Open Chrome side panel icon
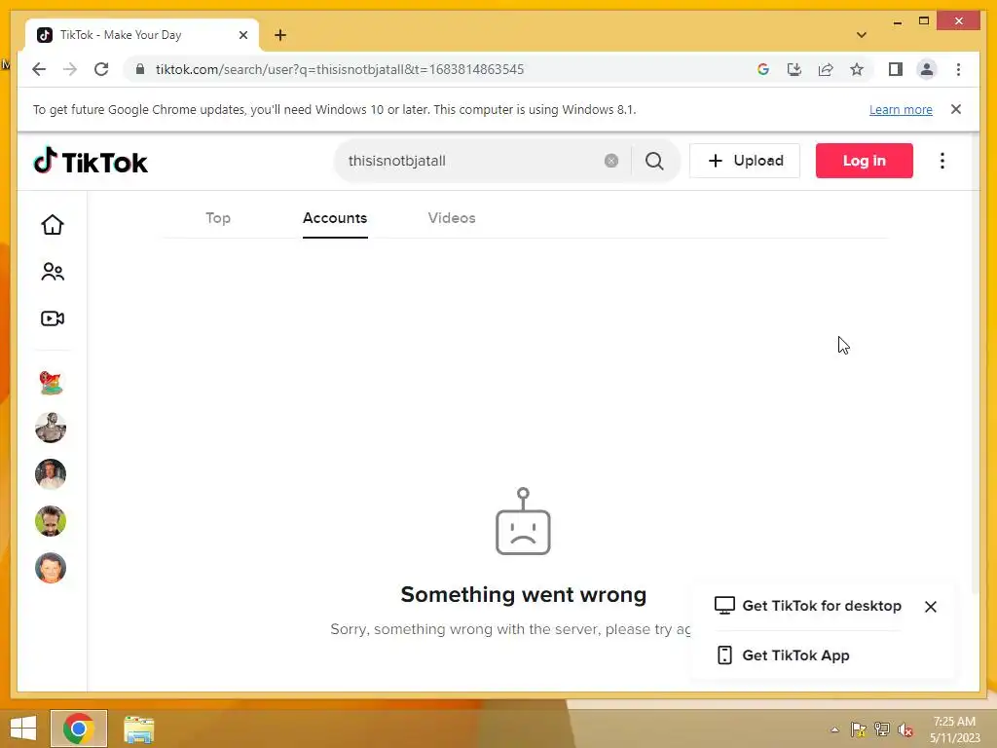 [896, 69]
